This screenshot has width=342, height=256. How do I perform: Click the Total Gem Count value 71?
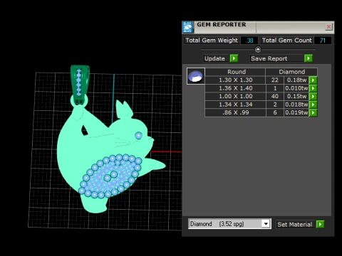tap(322, 41)
